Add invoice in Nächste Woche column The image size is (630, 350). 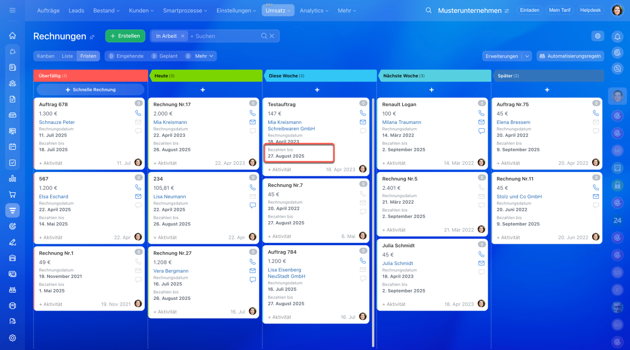tap(432, 90)
